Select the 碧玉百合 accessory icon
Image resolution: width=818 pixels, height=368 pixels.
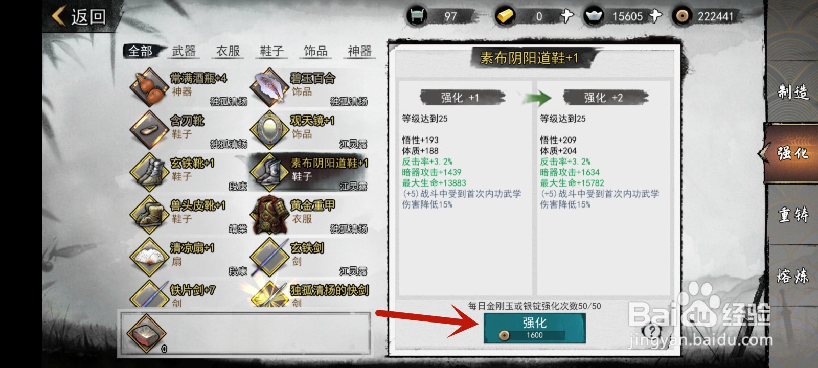(x=269, y=87)
